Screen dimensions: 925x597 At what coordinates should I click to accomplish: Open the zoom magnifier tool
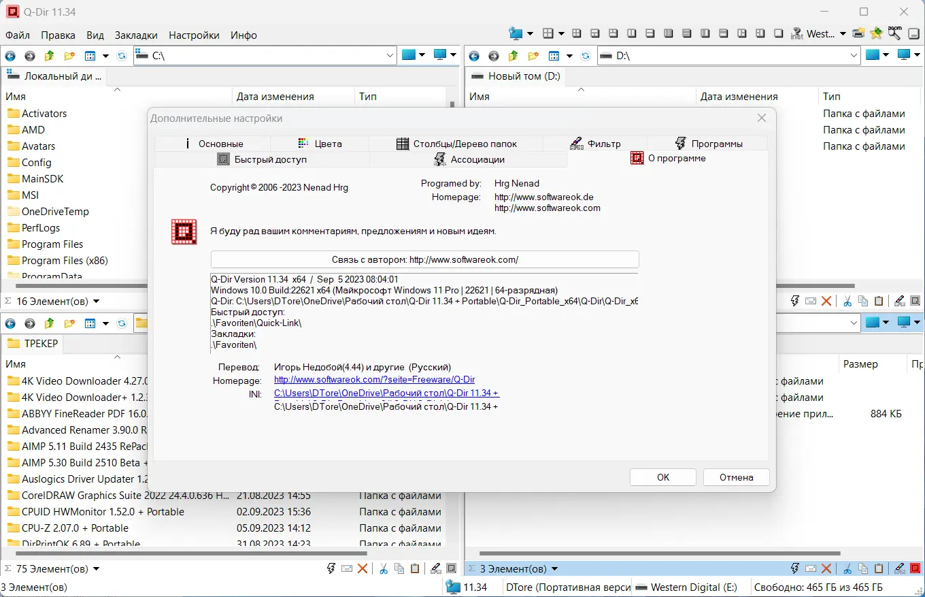coord(894,32)
